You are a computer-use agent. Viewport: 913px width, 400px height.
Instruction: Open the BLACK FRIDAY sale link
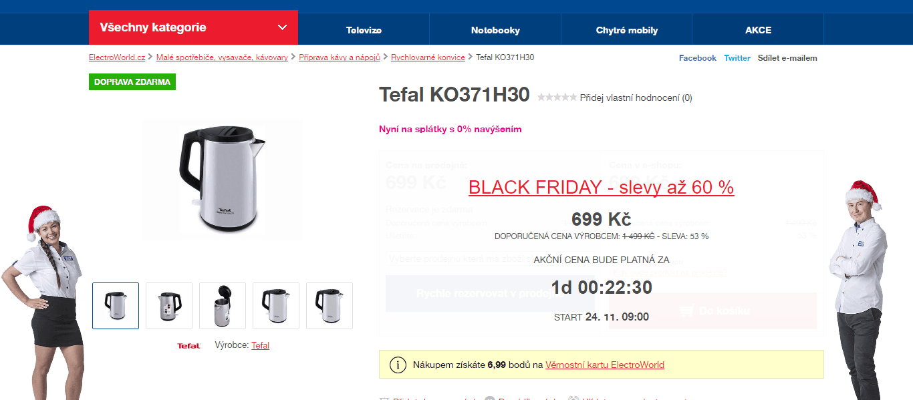click(601, 188)
